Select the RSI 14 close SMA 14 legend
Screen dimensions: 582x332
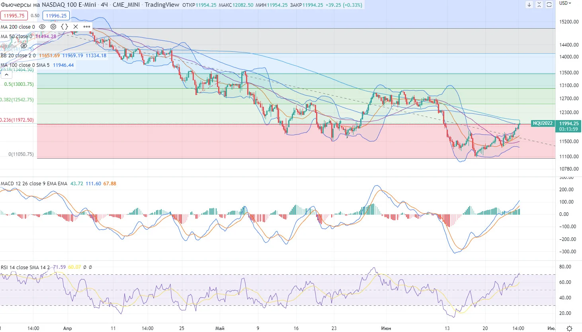pyautogui.click(x=25, y=267)
